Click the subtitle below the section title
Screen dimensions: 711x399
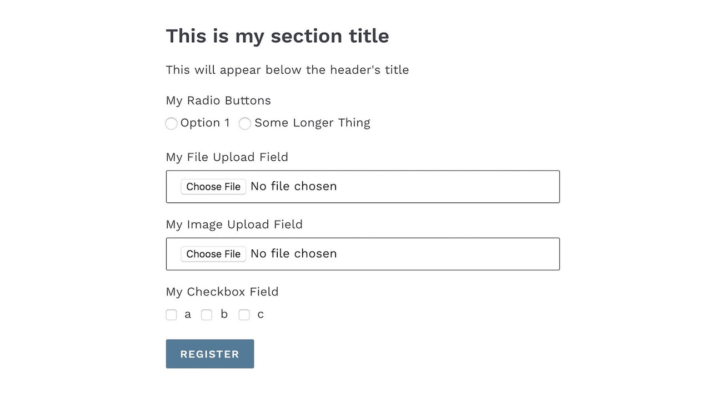click(x=287, y=70)
